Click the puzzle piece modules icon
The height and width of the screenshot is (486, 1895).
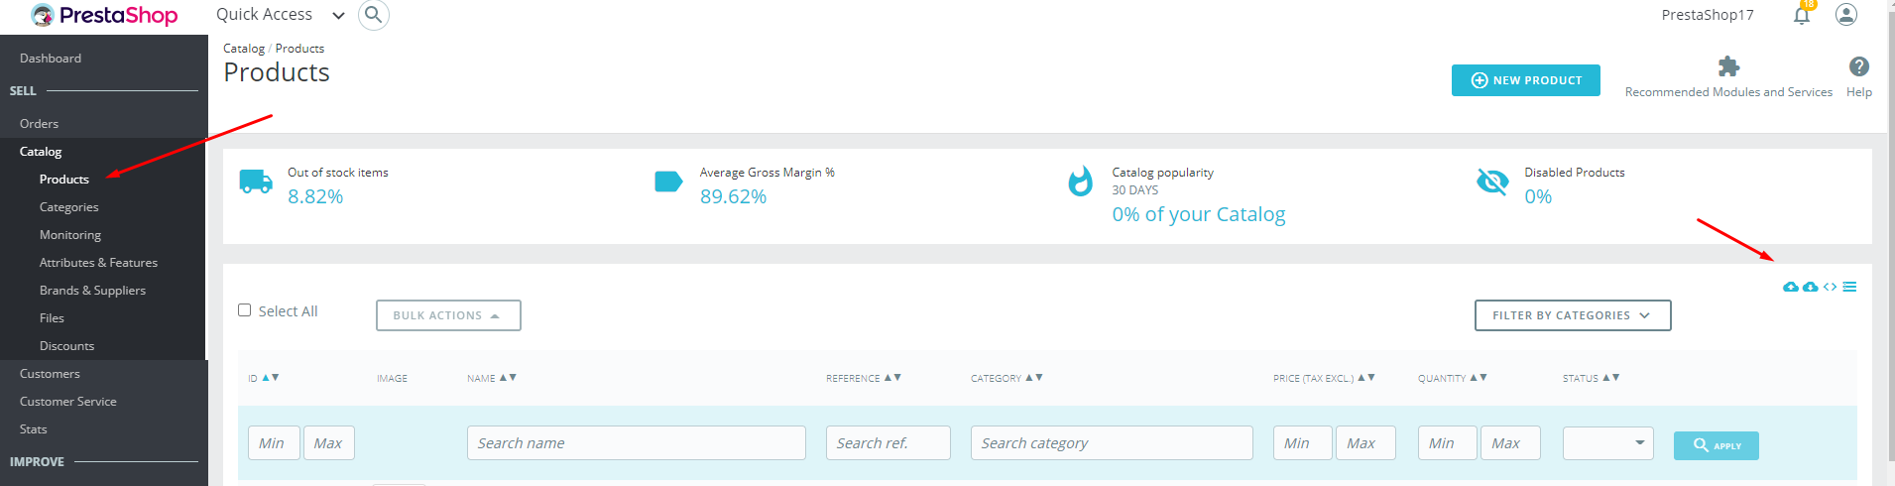click(x=1728, y=66)
